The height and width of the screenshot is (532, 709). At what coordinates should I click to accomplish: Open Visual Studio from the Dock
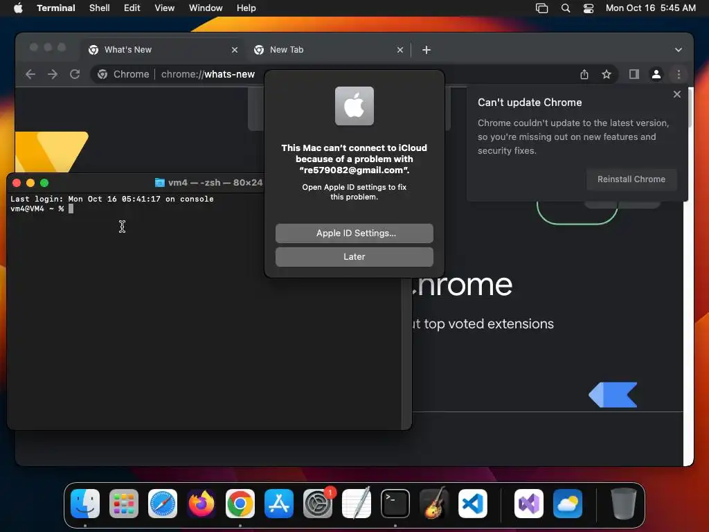(529, 504)
